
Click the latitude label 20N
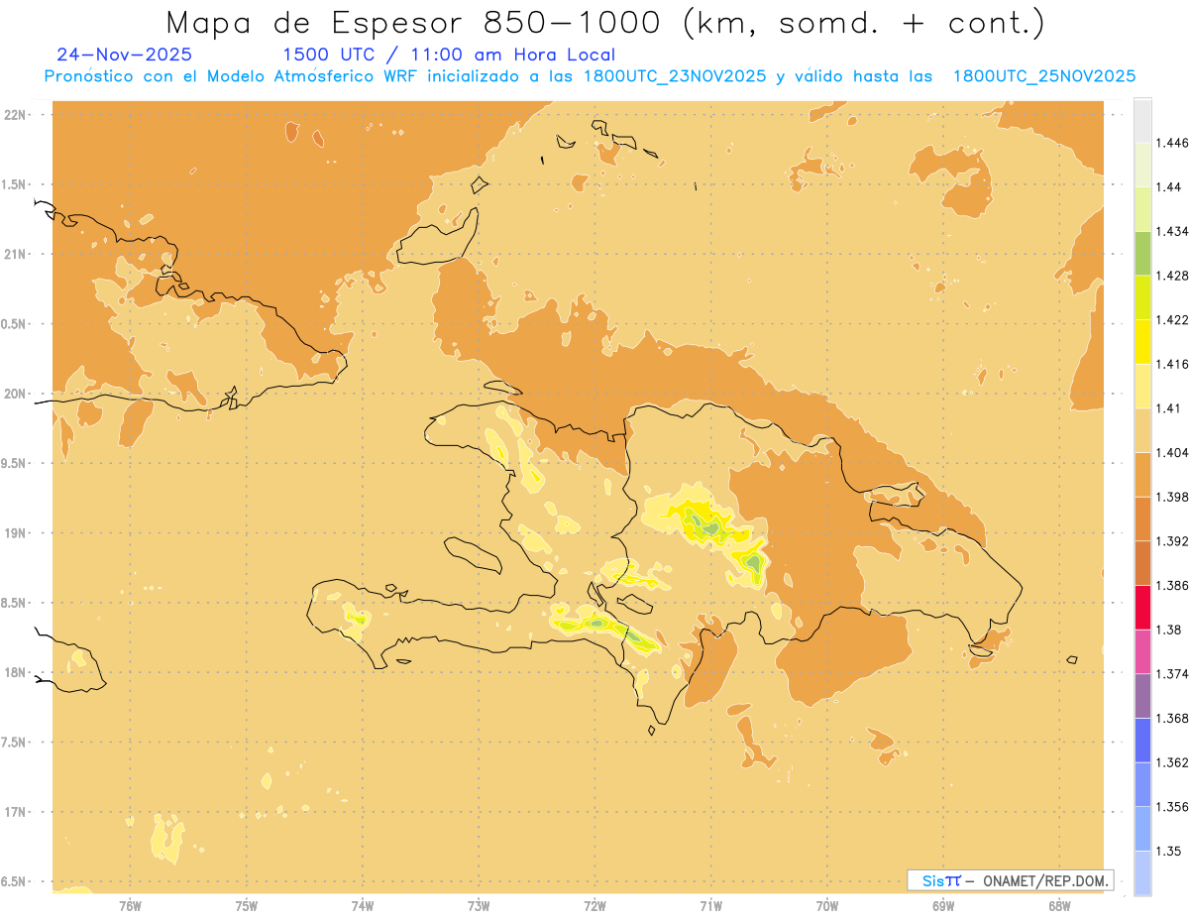coord(17,394)
